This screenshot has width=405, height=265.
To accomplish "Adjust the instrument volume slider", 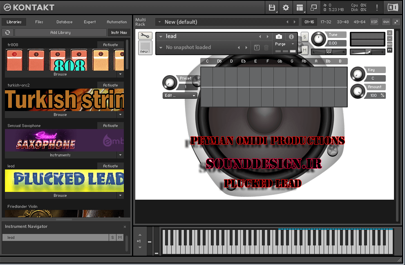I will point(367,52).
